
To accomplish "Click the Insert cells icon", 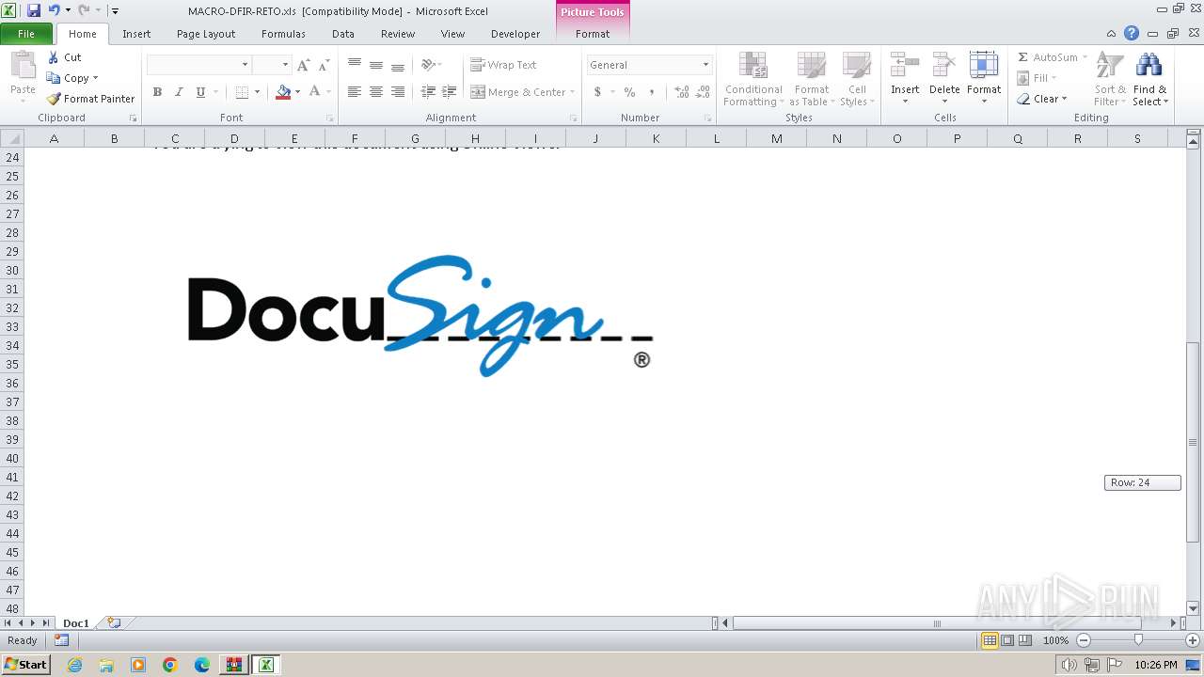I will [x=905, y=66].
